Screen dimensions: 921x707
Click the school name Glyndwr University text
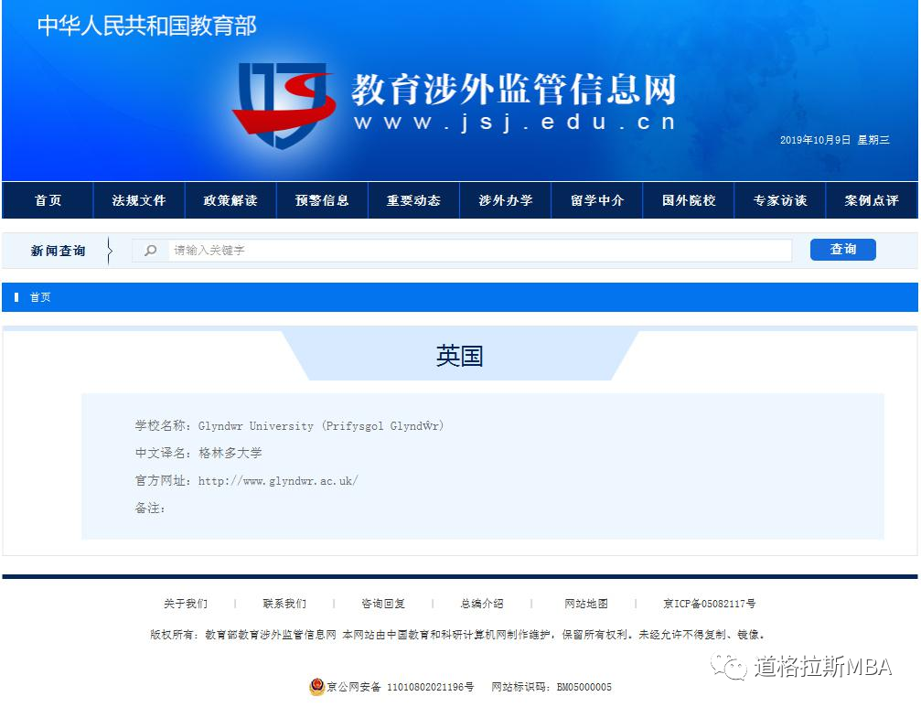pyautogui.click(x=321, y=425)
